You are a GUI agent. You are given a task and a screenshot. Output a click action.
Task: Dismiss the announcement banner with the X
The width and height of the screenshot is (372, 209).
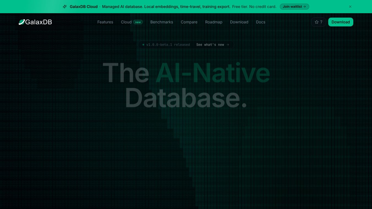pos(350,7)
